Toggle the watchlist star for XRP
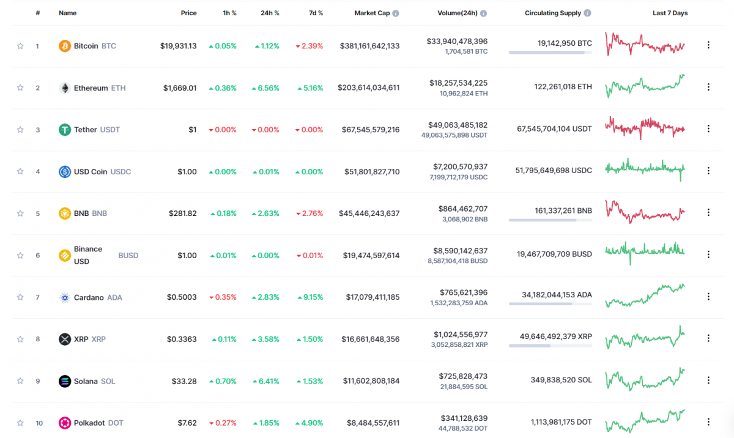 pyautogui.click(x=20, y=339)
